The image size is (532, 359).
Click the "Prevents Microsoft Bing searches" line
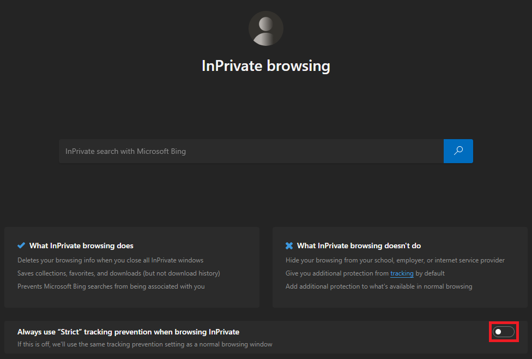111,286
